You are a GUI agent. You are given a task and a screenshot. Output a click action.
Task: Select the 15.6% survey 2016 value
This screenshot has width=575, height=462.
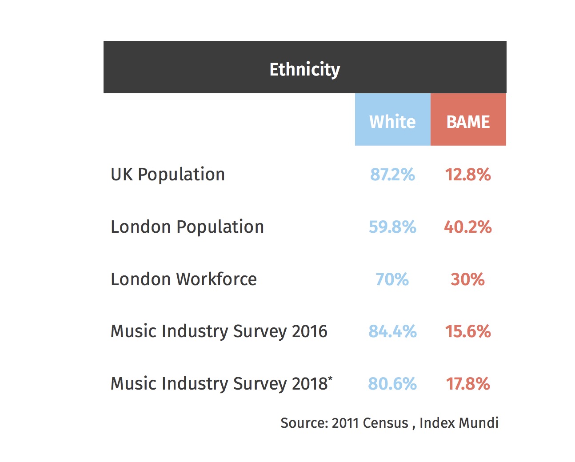[x=468, y=331]
